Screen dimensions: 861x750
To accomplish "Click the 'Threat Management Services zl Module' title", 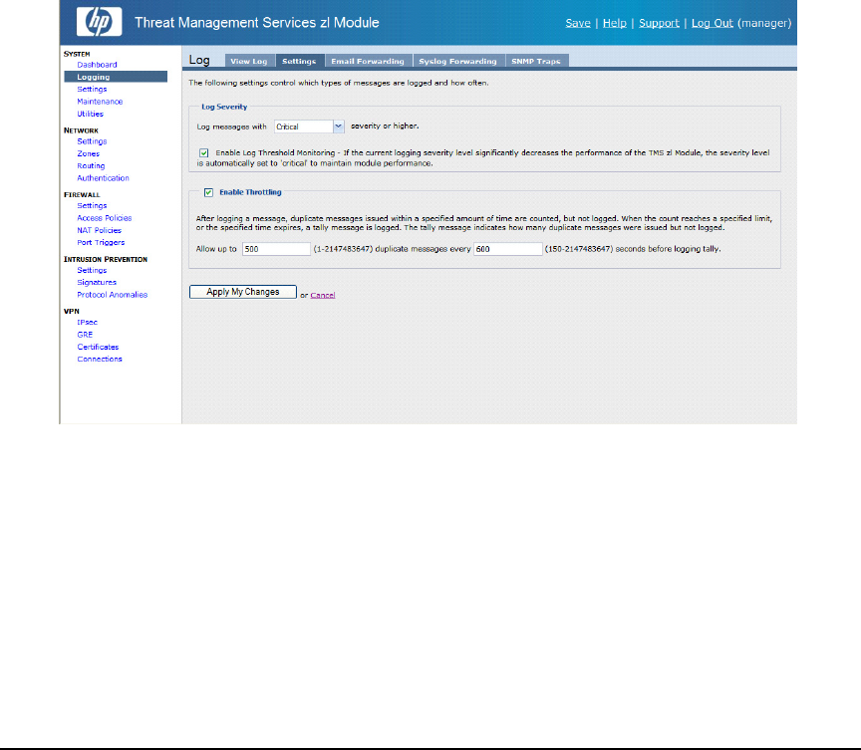I will pos(257,23).
